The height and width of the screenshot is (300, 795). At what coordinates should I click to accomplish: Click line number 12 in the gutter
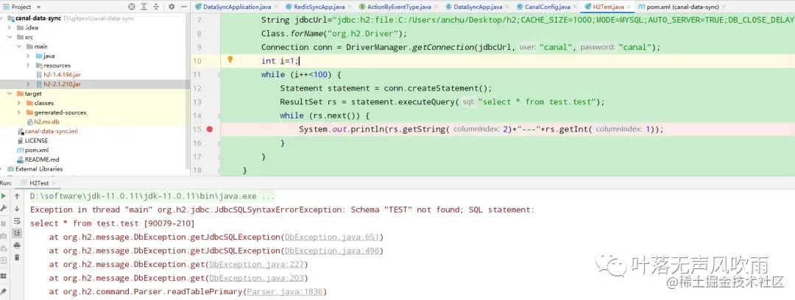pyautogui.click(x=197, y=88)
